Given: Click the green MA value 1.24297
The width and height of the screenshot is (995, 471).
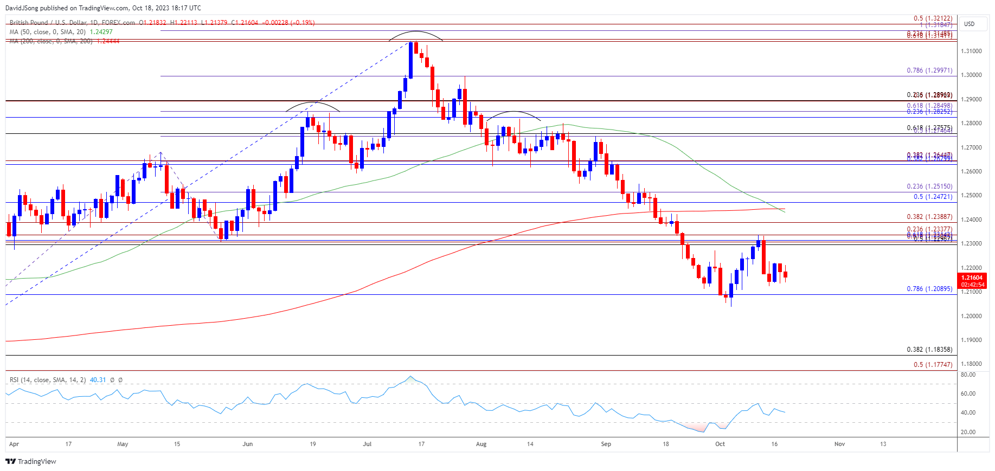Looking at the screenshot, I should coord(101,32).
